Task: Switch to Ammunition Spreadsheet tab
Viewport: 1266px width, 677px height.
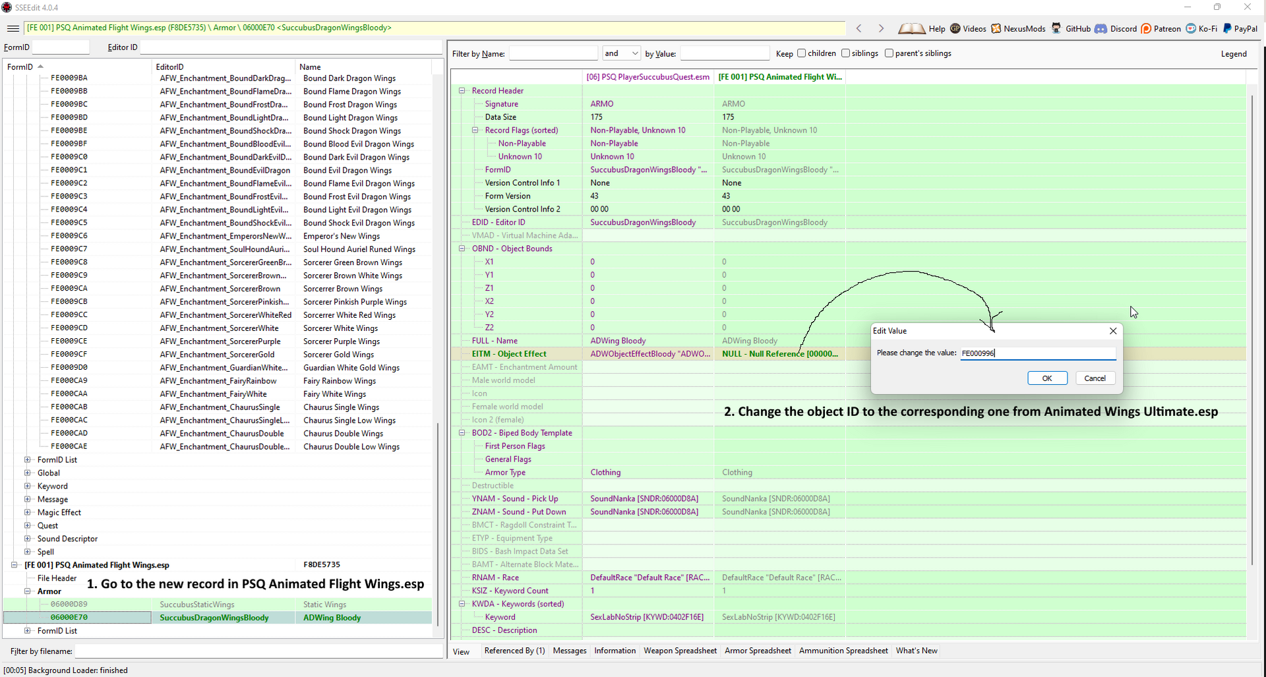Action: 843,651
